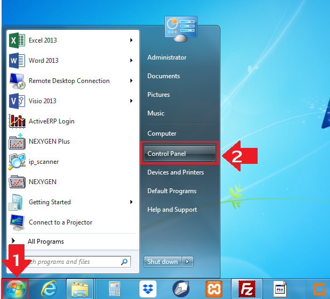Open Devices and Printers

[176, 172]
